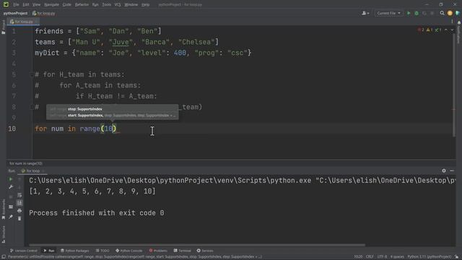
Task: Click the Restore Layout icon in Run panel
Action: (11, 207)
